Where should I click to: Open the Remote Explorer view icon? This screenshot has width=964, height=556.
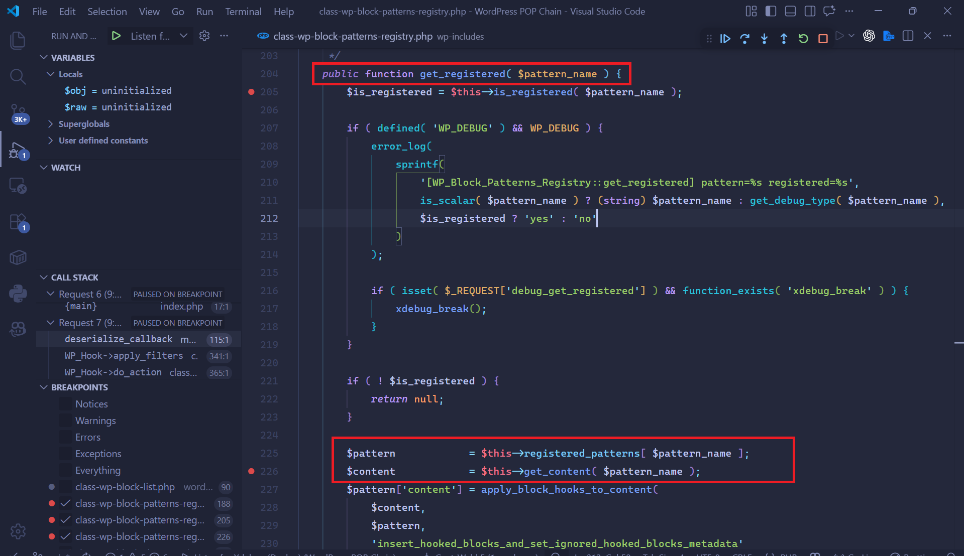[x=18, y=186]
